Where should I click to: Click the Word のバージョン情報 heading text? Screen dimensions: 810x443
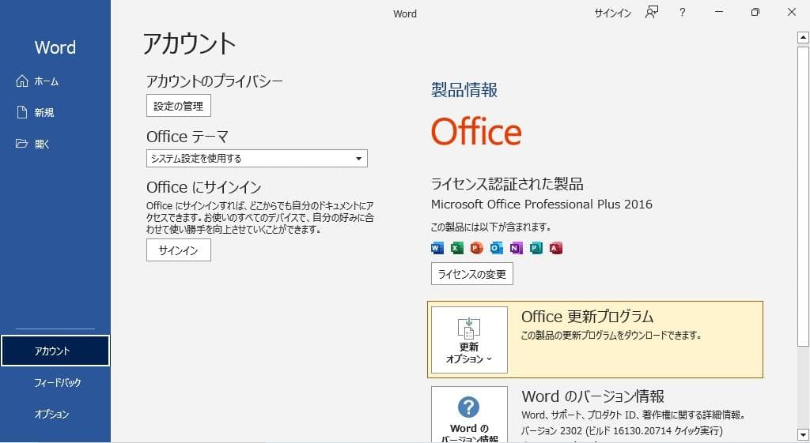point(592,396)
